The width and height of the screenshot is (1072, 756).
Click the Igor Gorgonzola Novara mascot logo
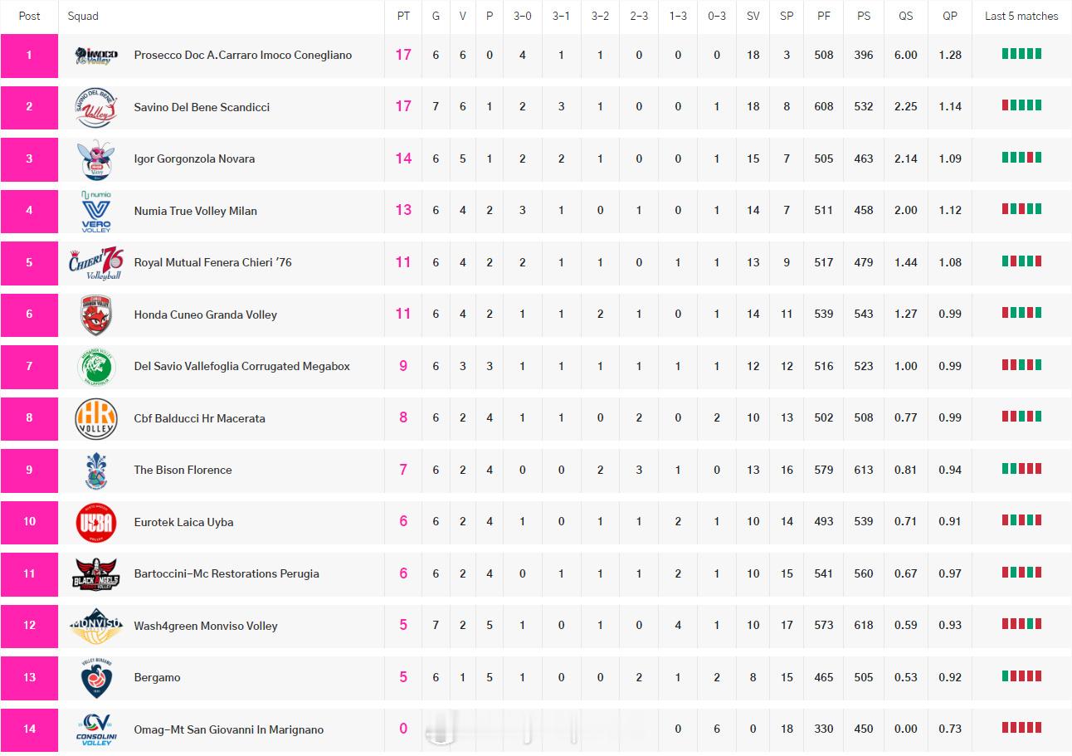tap(96, 159)
